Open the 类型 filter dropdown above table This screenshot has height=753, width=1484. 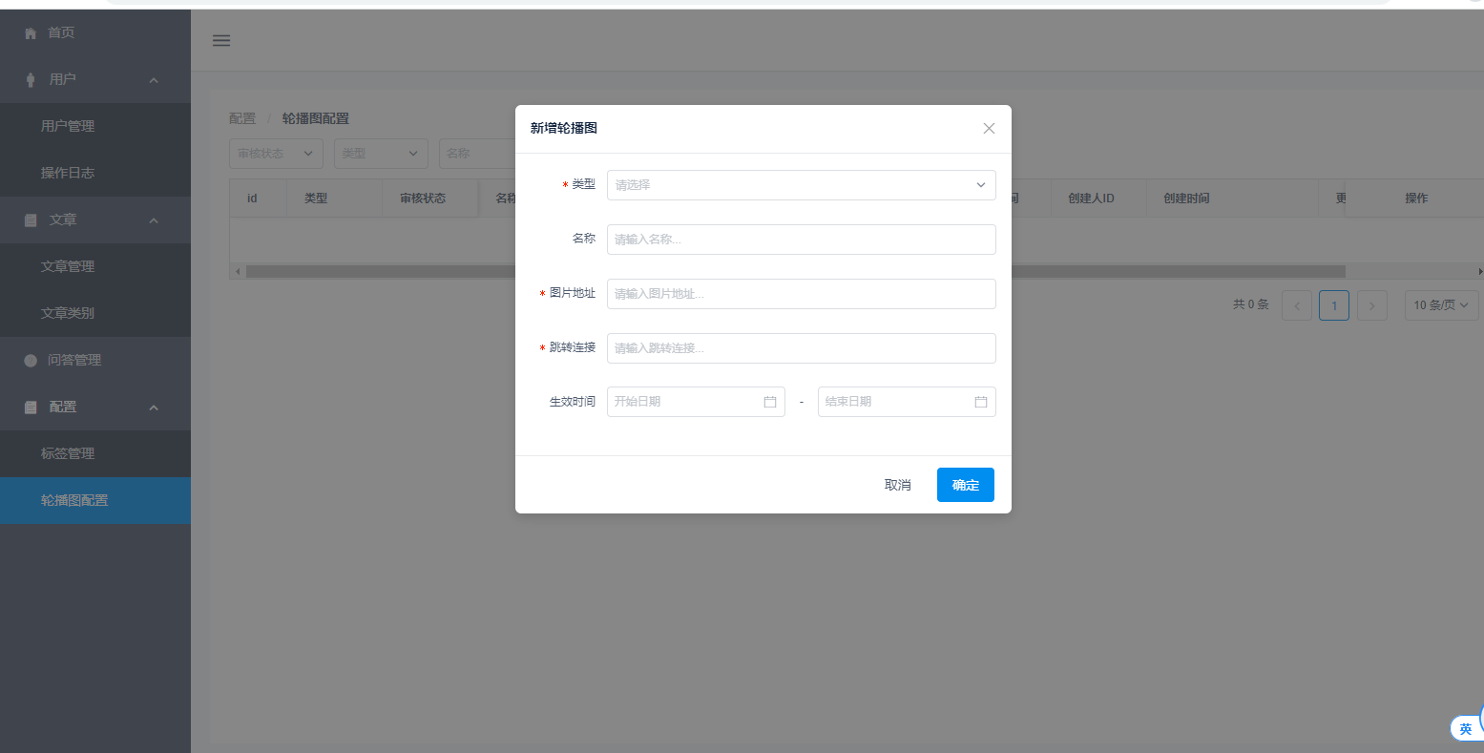(x=381, y=153)
